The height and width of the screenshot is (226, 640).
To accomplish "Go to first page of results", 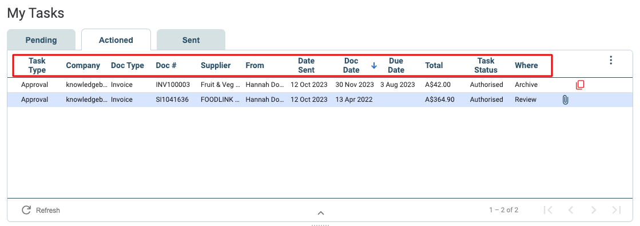I will (x=548, y=210).
